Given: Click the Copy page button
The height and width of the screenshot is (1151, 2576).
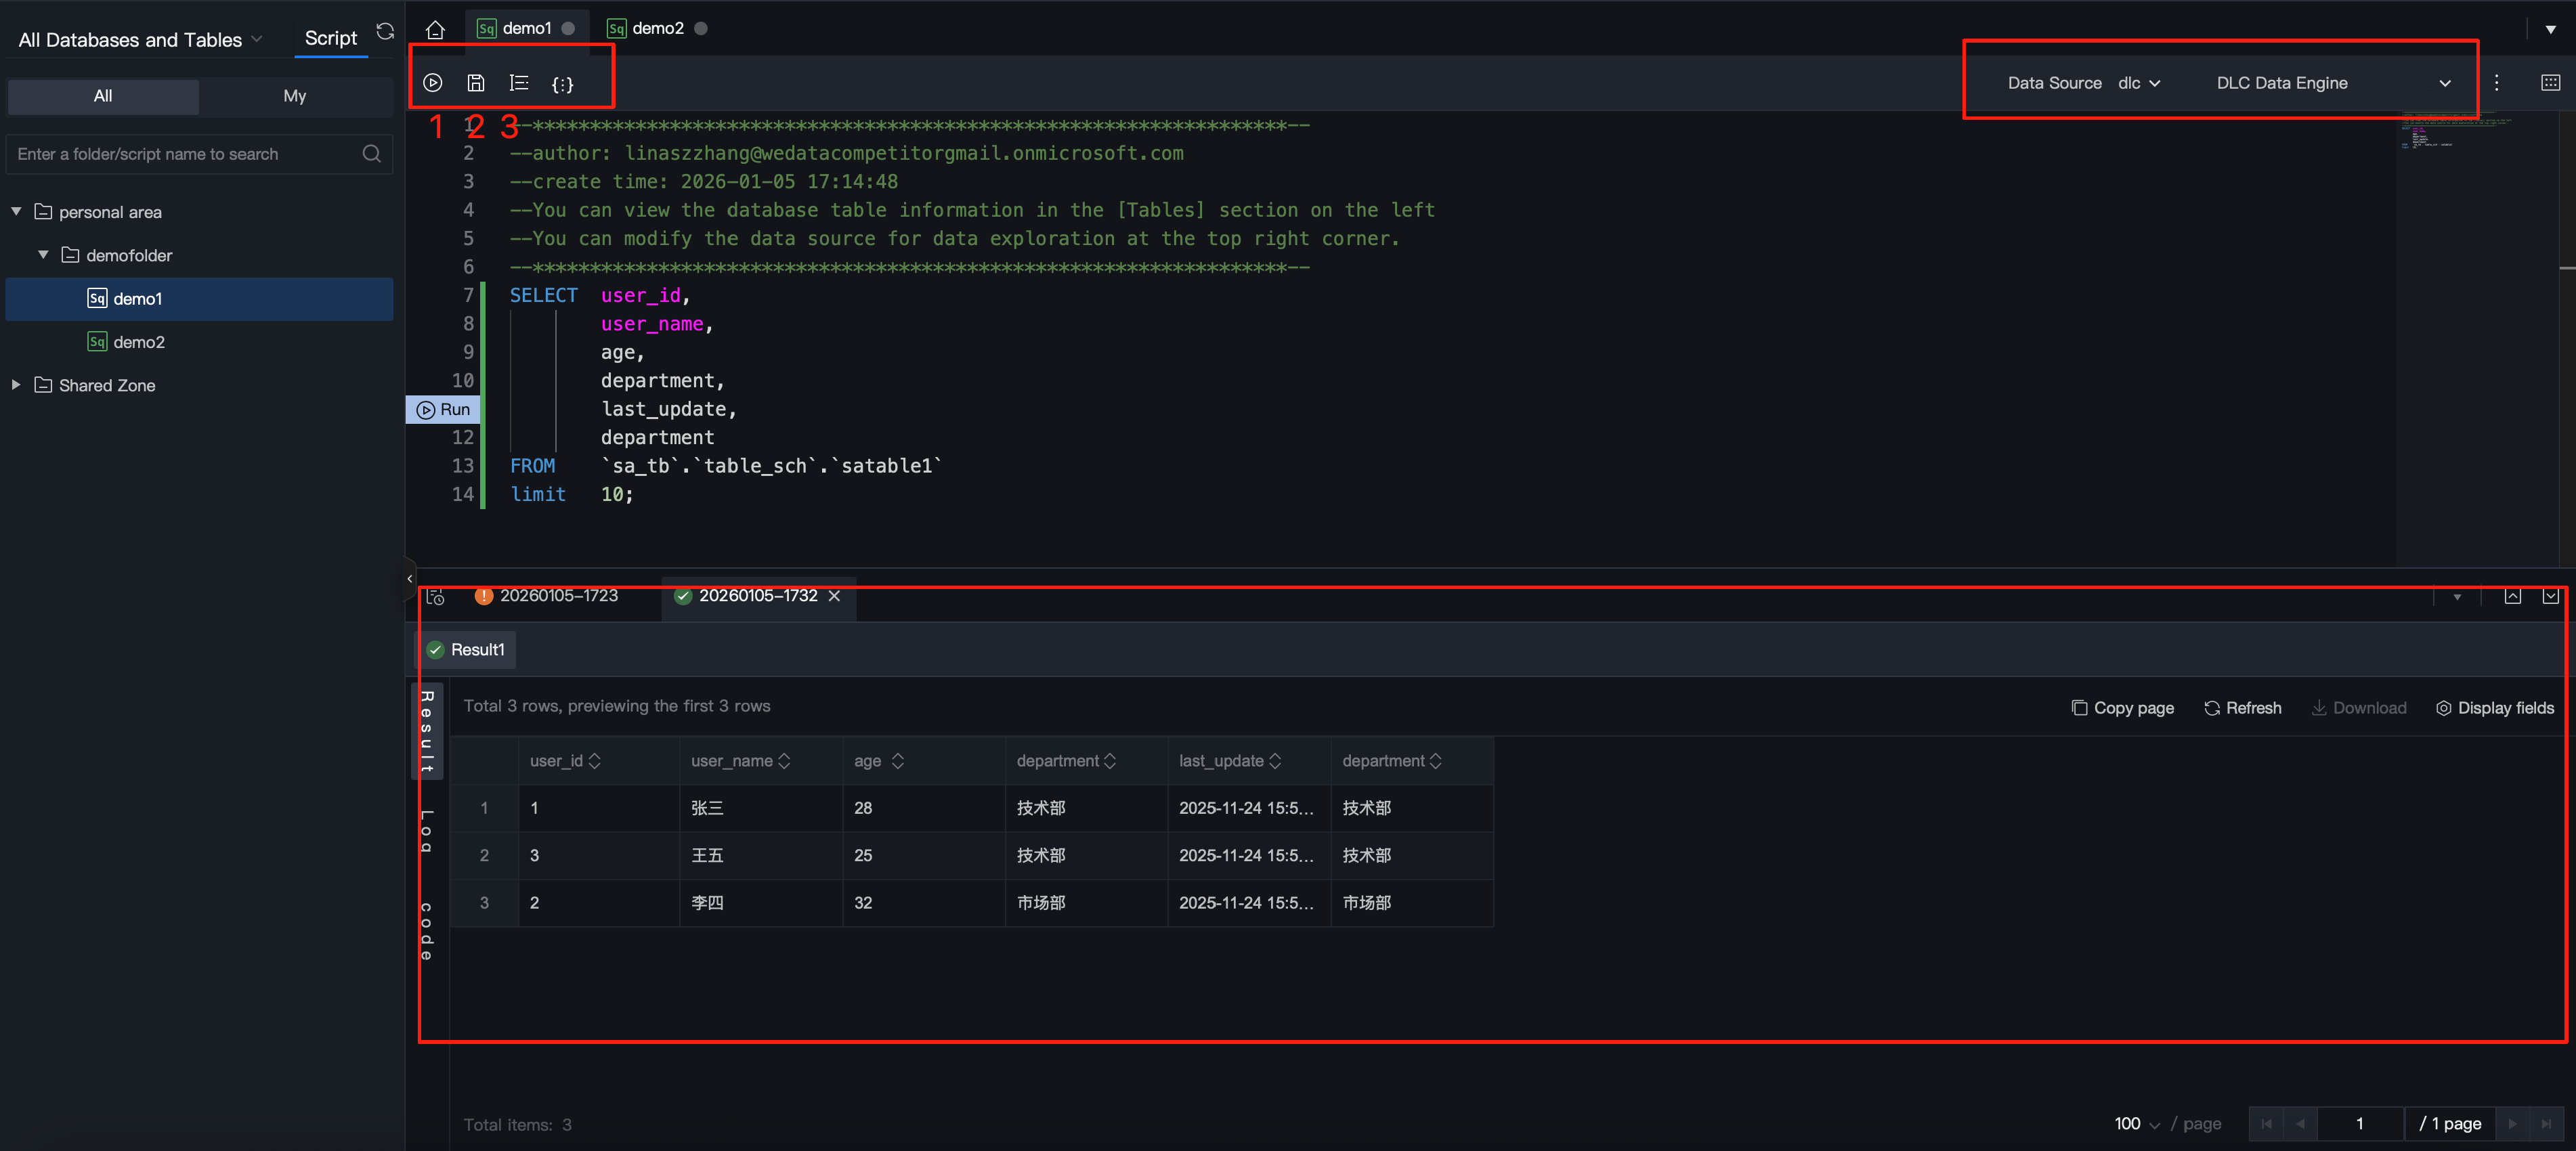Looking at the screenshot, I should pos(2122,708).
